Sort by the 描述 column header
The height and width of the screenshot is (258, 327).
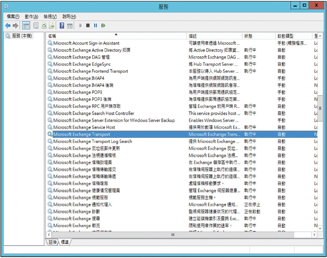point(214,36)
